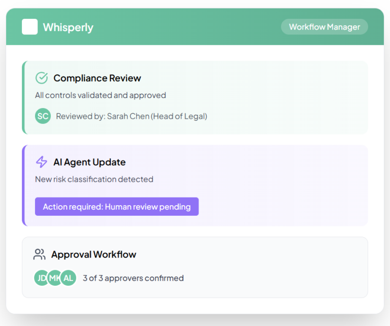Open the Workflow Manager badge
The image size is (390, 326).
pyautogui.click(x=324, y=27)
